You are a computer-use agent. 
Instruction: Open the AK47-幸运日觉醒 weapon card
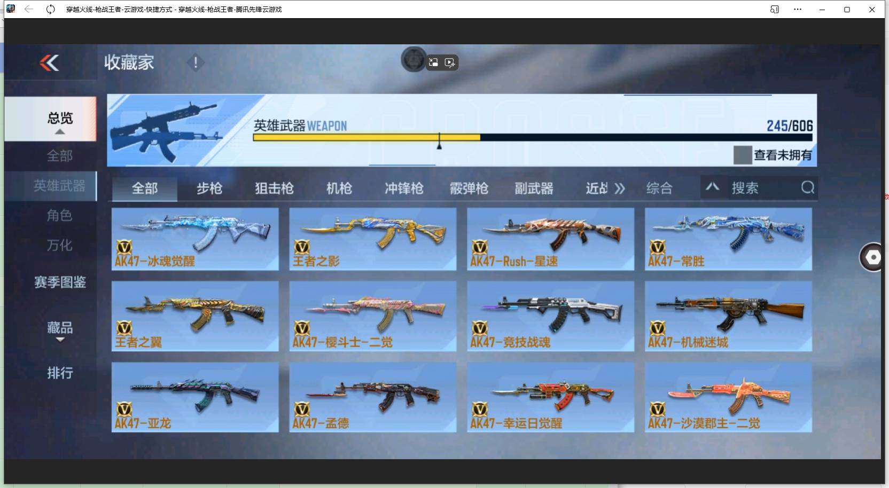click(x=551, y=397)
